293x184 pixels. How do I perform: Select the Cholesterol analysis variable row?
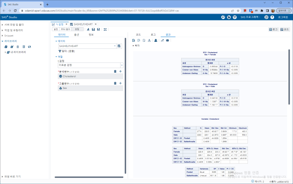[91, 76]
